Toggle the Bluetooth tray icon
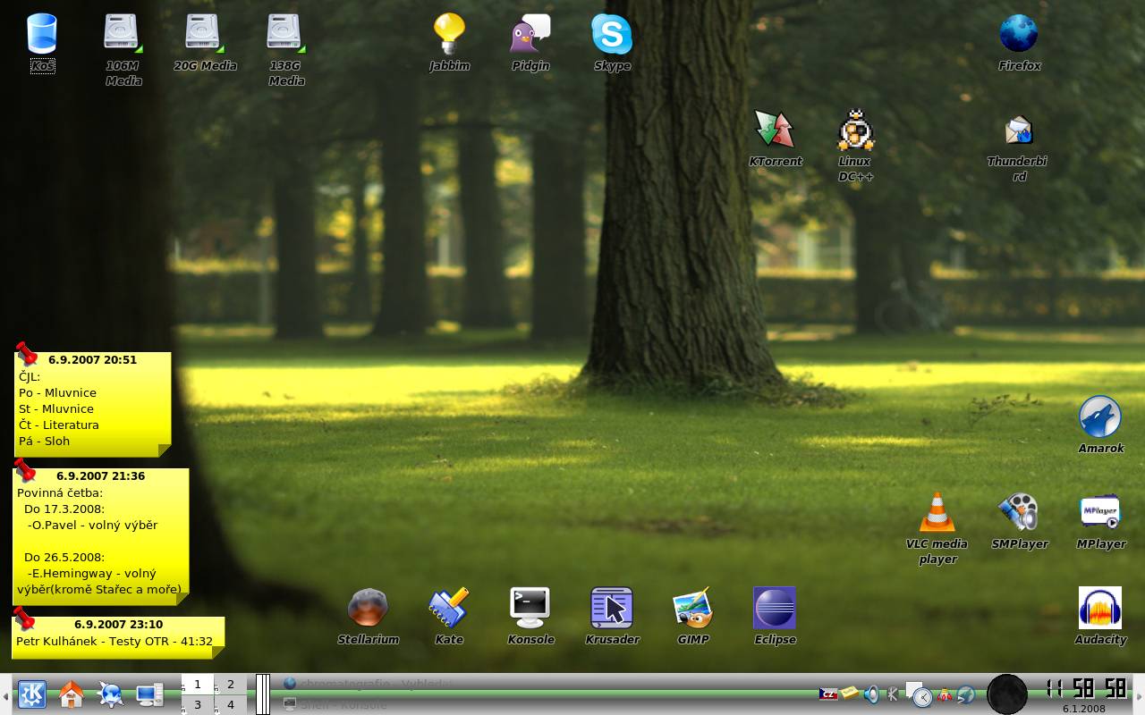This screenshot has height=715, width=1145. [893, 694]
